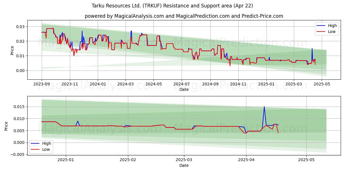
Task: Click the '0.015' price tick label
Action: (x=19, y=107)
